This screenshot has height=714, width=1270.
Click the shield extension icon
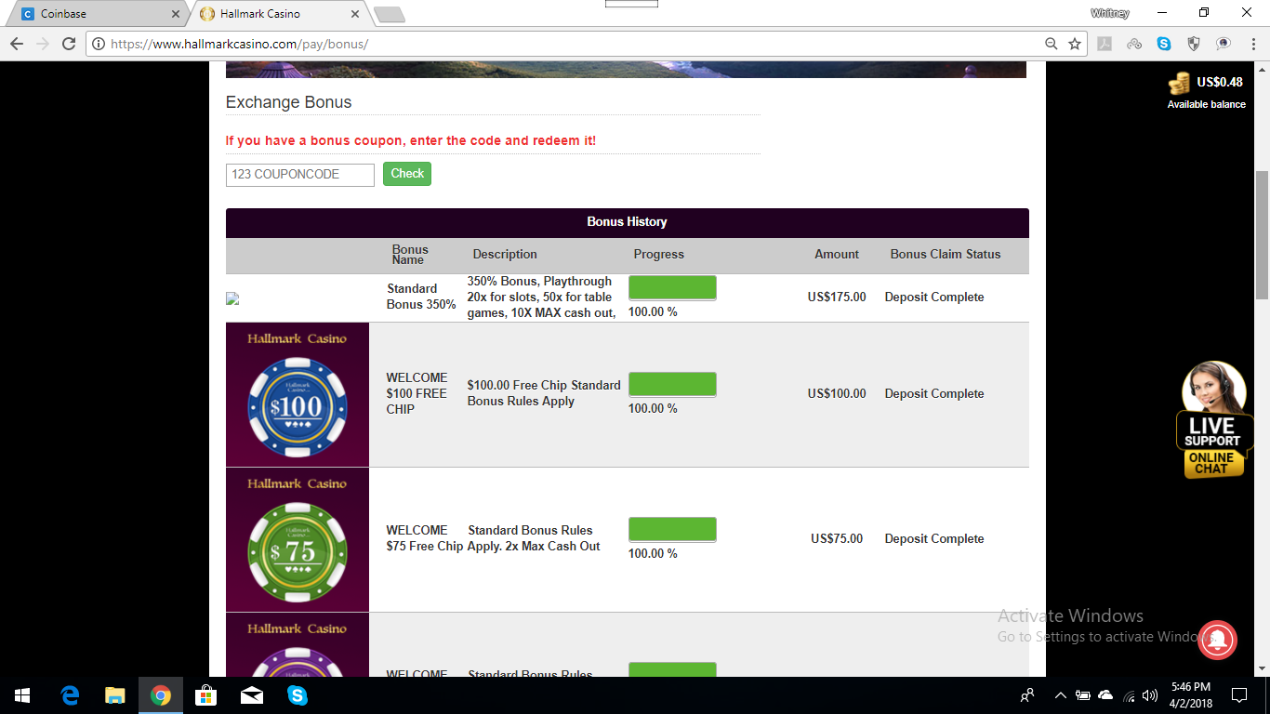1194,44
